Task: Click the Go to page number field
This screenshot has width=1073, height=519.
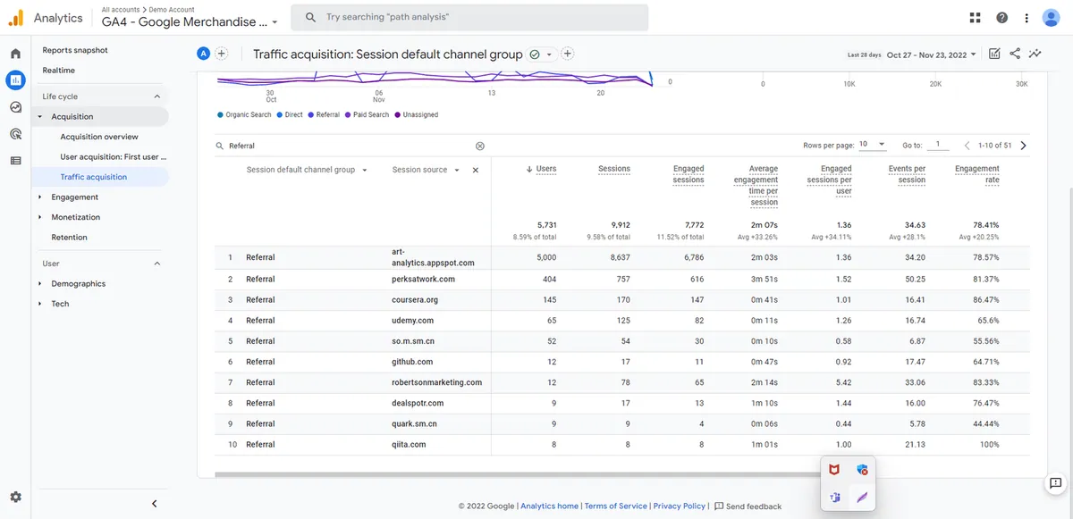Action: (937, 145)
